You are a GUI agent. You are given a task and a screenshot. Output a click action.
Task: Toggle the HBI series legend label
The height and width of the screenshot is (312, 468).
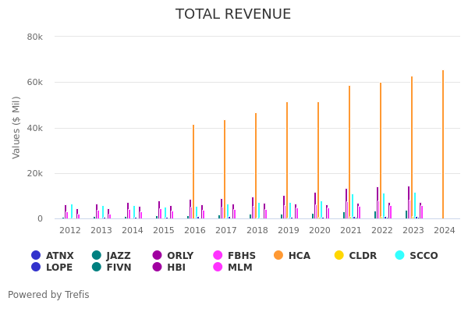177,268
